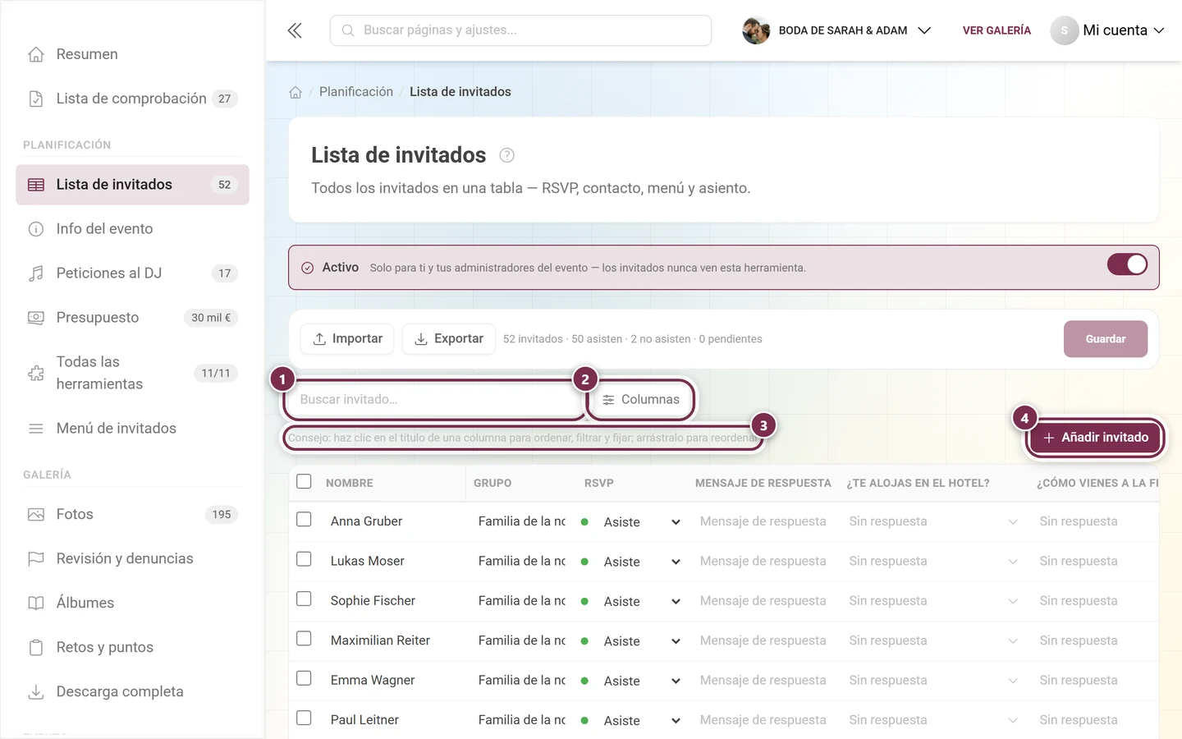Image resolution: width=1182 pixels, height=739 pixels.
Task: Click the Exportar button
Action: pos(448,339)
